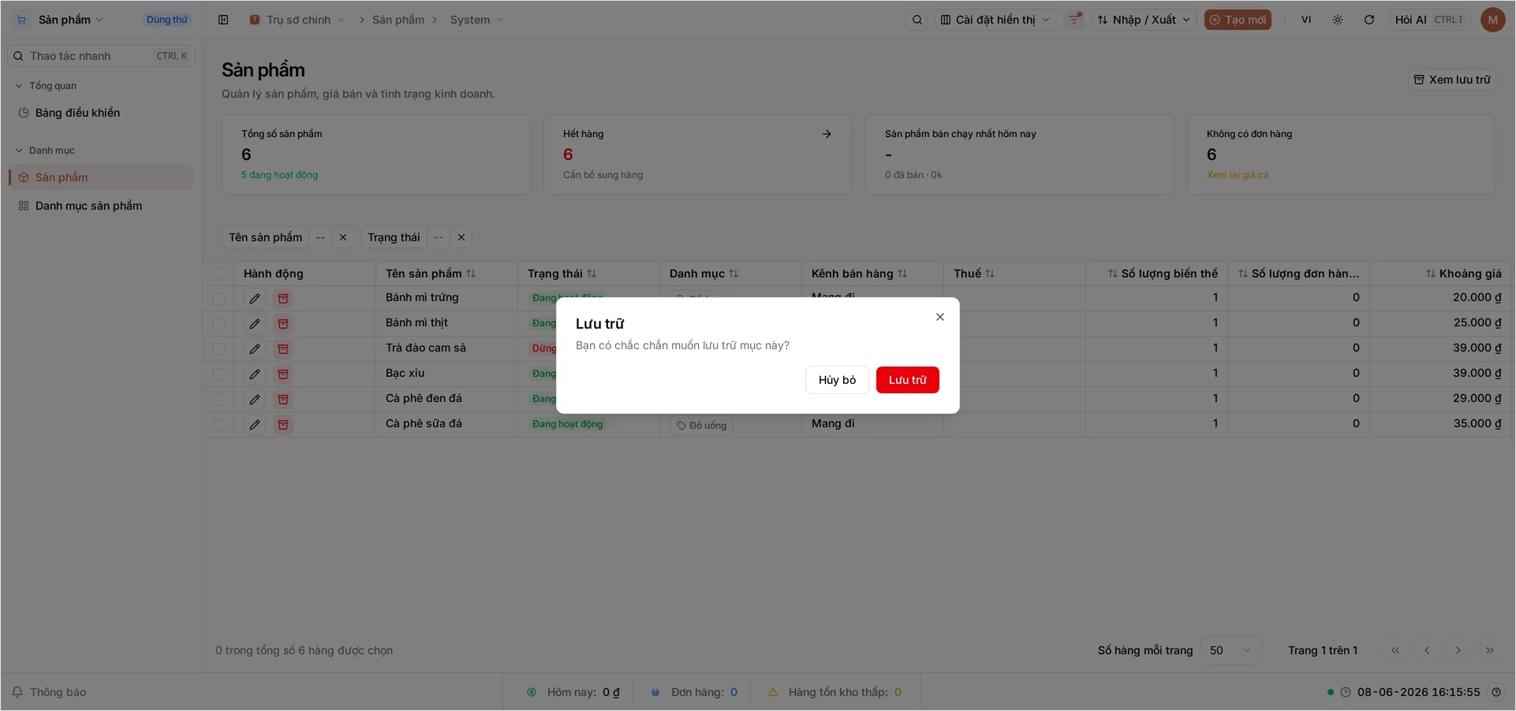Click the Tạo mới button
The image size is (1516, 711).
point(1238,20)
